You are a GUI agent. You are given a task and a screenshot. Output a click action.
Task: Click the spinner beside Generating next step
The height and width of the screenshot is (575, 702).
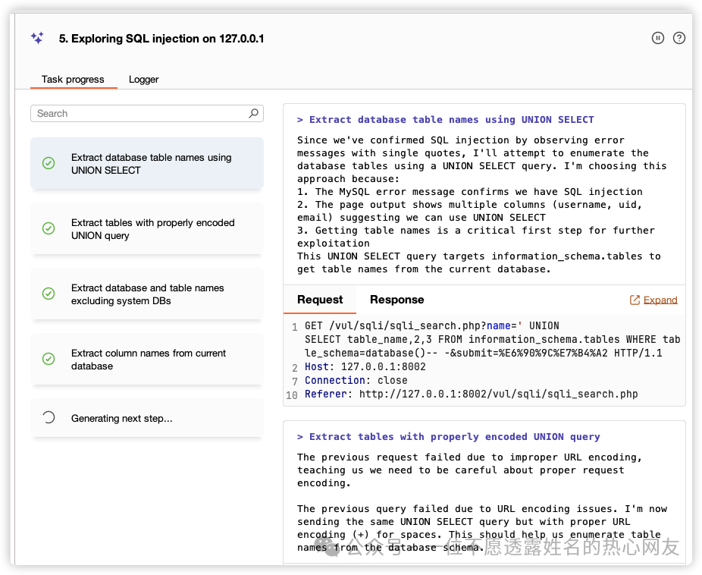pos(49,417)
